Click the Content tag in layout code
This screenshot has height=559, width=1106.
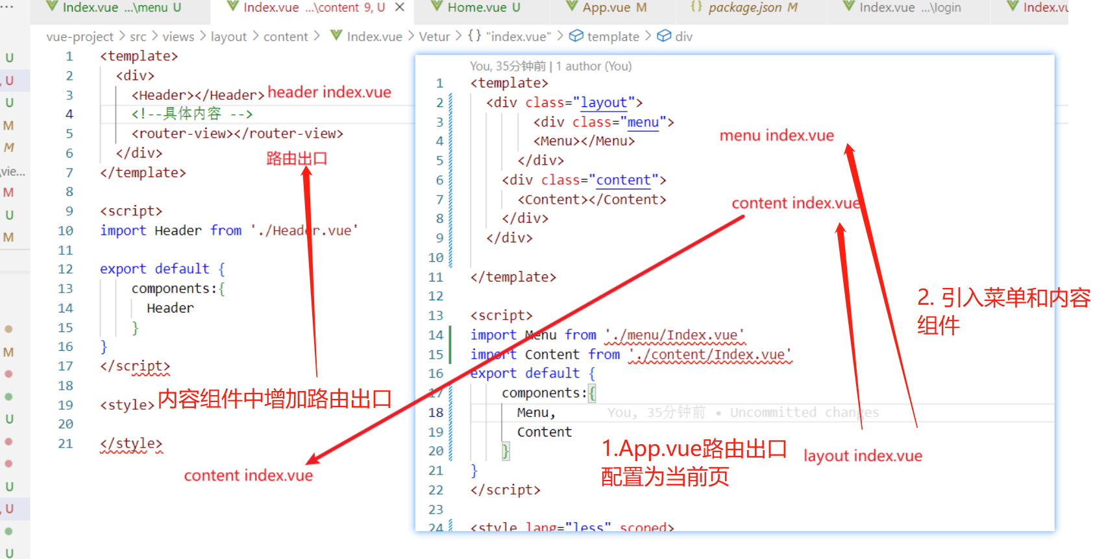click(x=592, y=200)
